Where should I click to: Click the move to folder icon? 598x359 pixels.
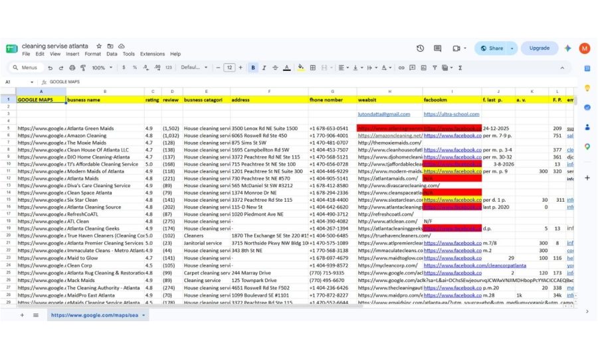tap(110, 46)
